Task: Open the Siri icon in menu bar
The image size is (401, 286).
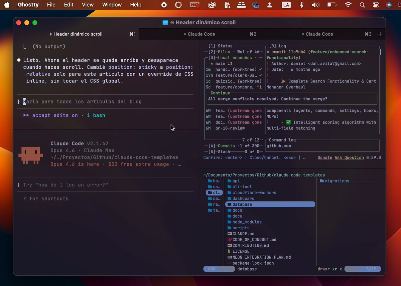Action: pyautogui.click(x=389, y=5)
